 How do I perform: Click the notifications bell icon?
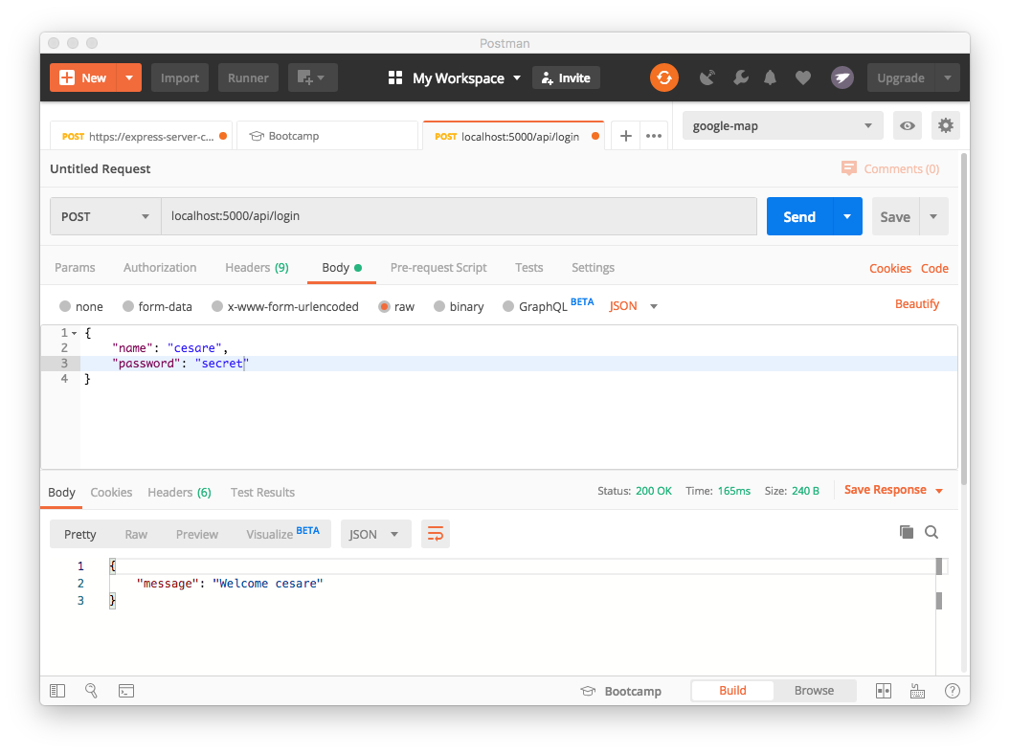coord(770,78)
